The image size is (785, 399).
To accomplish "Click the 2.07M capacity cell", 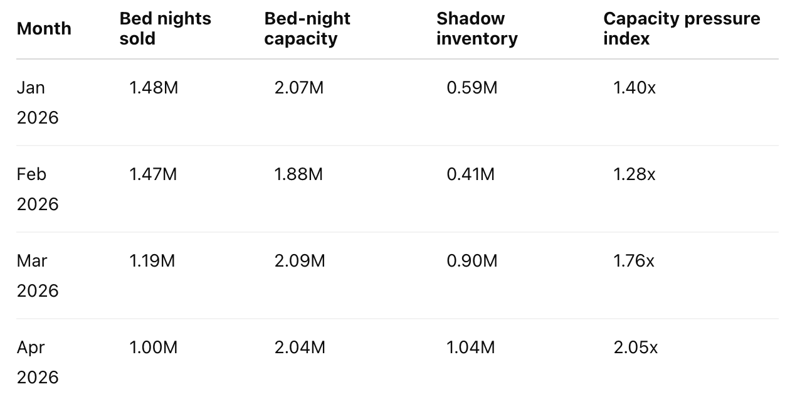I will point(299,88).
